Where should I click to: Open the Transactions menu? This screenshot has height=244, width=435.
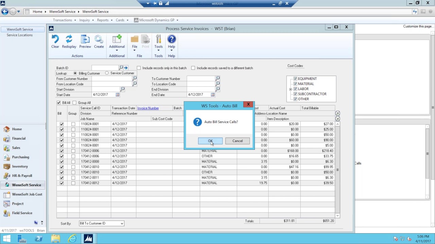click(x=64, y=20)
